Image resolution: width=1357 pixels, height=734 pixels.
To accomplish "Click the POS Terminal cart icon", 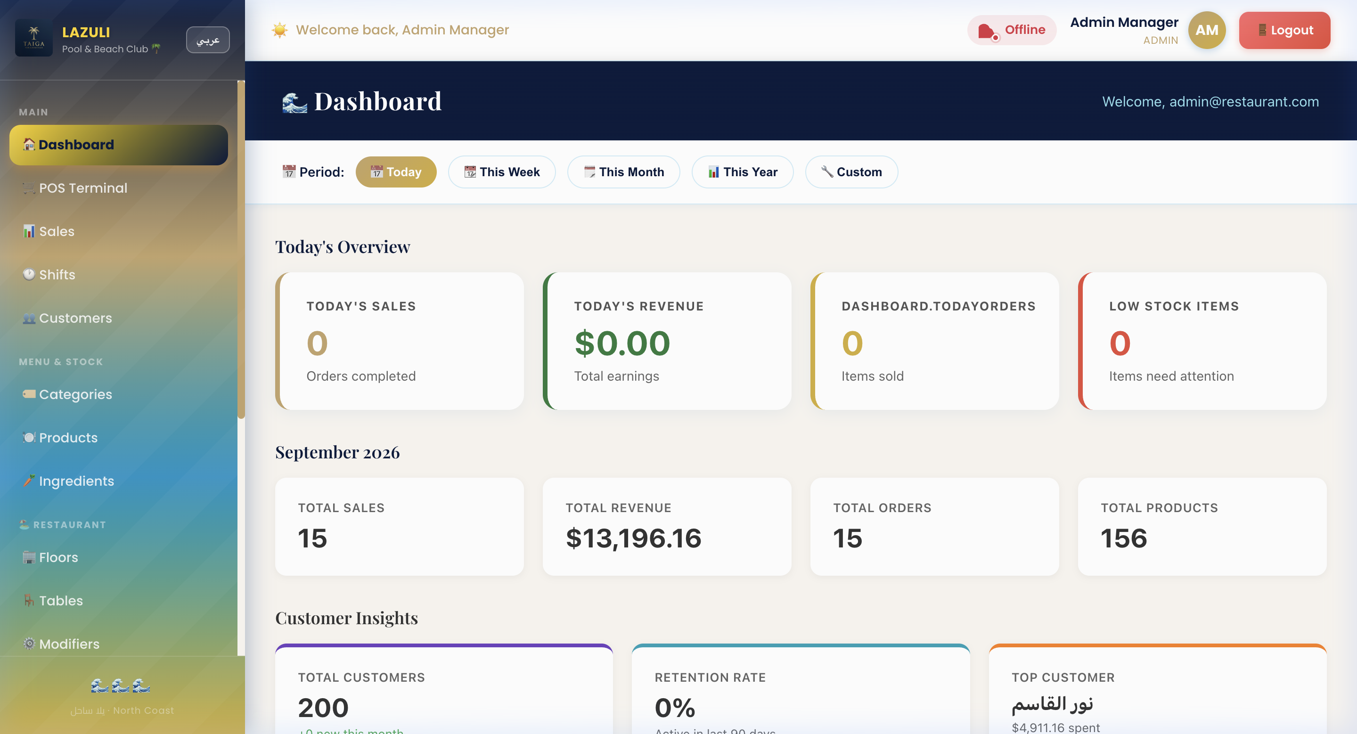I will pos(29,188).
